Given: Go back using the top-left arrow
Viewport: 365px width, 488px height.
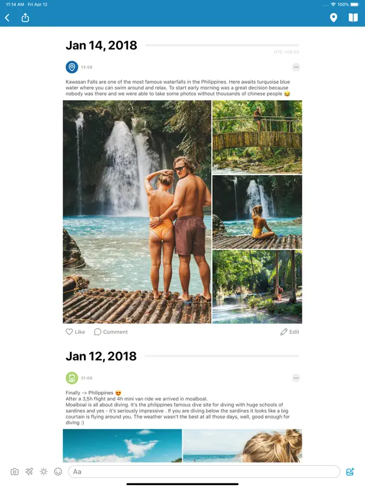Looking at the screenshot, I should point(7,18).
